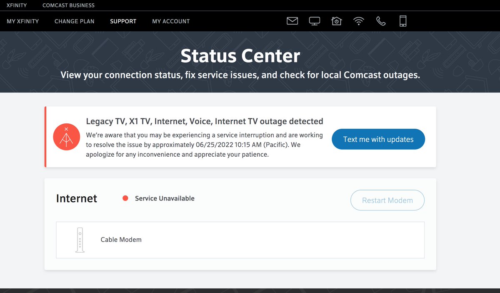Open the MY XFINITY menu
The image size is (500, 293).
point(23,21)
